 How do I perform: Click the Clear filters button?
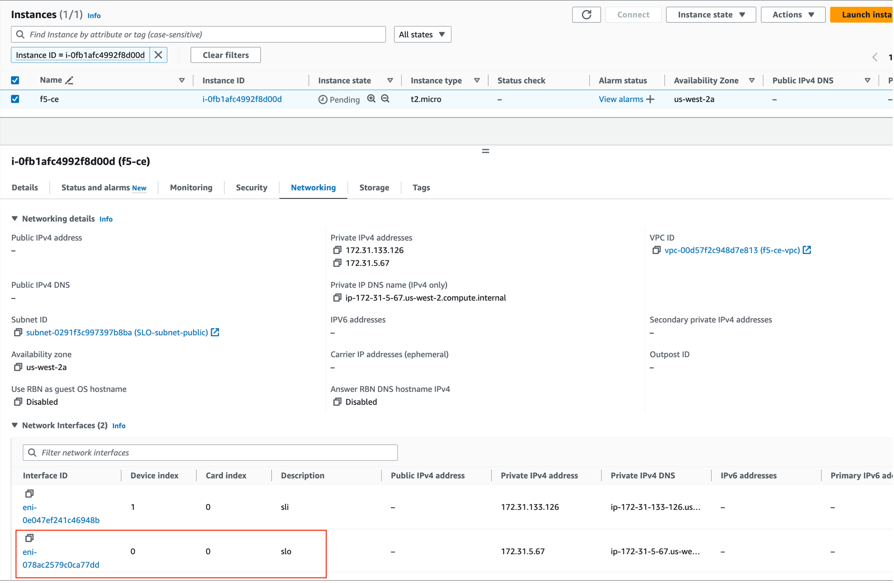225,55
